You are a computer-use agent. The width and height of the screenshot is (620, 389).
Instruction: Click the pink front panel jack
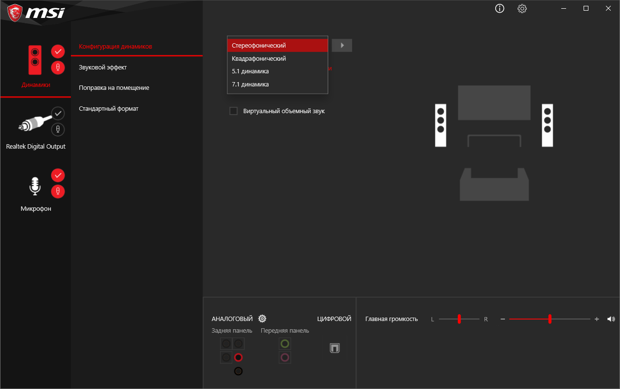(x=285, y=357)
